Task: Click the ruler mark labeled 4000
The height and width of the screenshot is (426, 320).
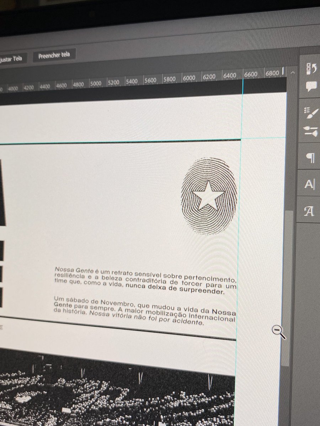Action: pos(13,88)
